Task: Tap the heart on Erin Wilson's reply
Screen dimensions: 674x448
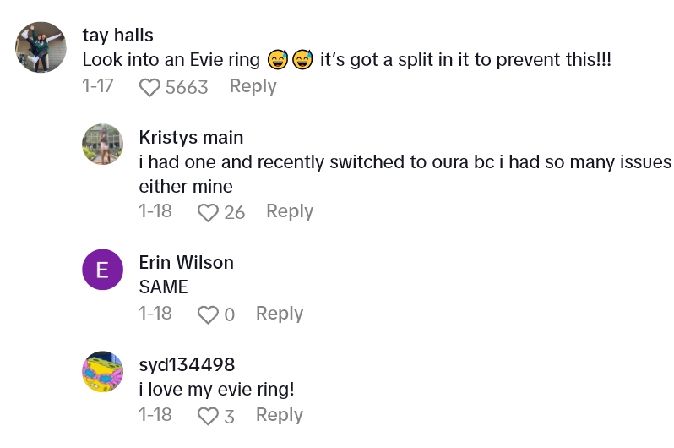Action: (208, 314)
